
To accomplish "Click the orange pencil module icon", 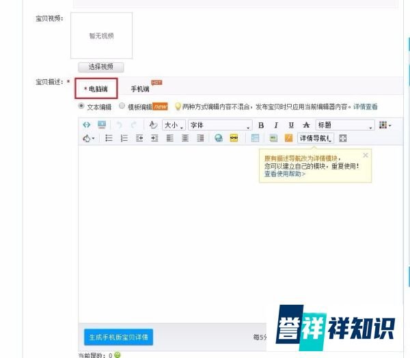I will click(x=288, y=138).
